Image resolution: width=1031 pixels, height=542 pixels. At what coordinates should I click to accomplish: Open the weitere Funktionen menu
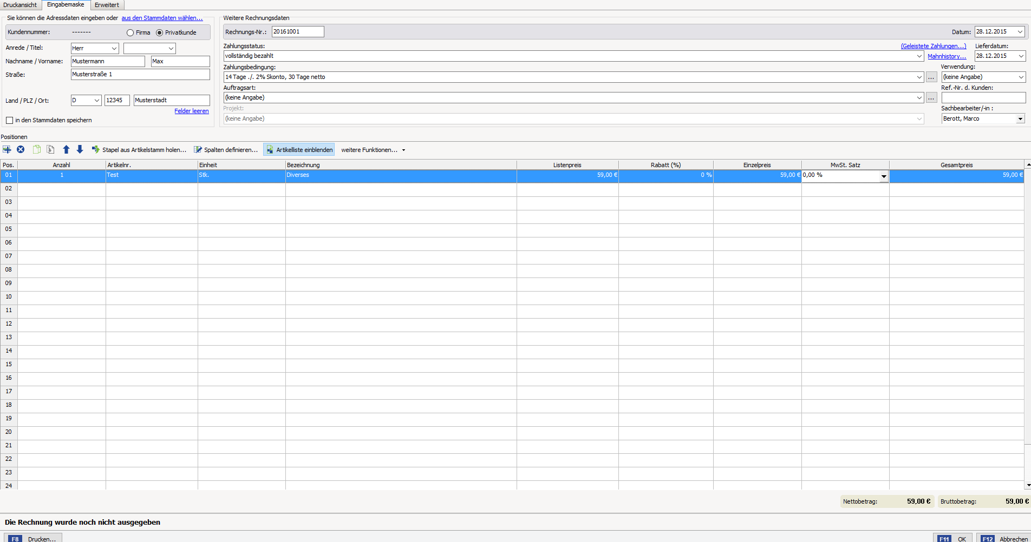point(373,150)
